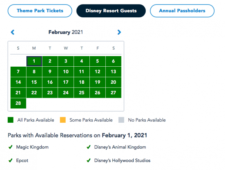Click the next month arrow

click(x=119, y=32)
